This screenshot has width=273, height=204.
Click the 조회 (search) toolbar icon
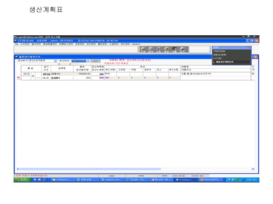(143, 50)
